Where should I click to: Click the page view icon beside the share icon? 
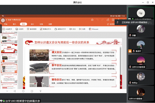(x=113, y=20)
